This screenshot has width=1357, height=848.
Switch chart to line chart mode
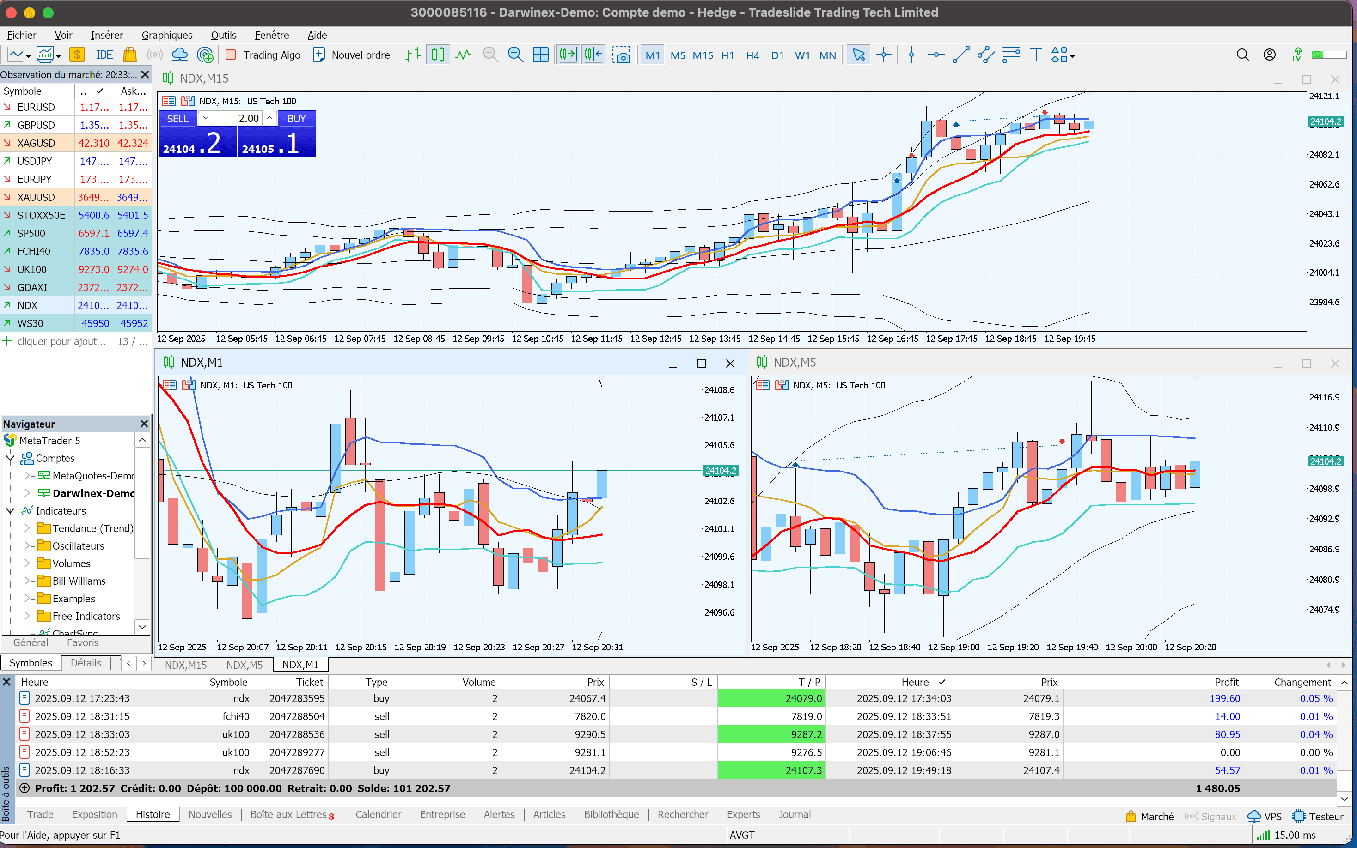(x=463, y=55)
